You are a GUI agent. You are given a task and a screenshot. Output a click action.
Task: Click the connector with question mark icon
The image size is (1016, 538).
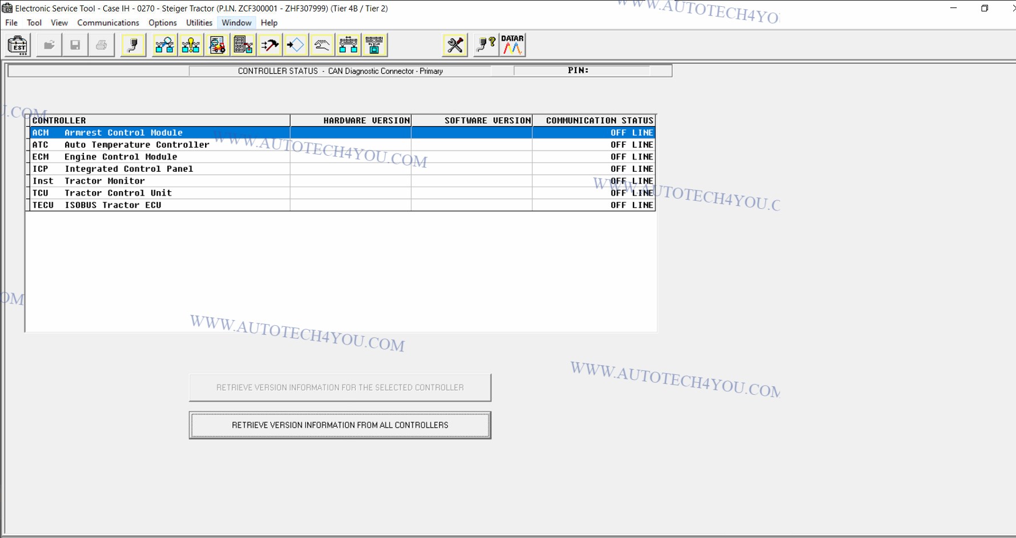point(486,45)
